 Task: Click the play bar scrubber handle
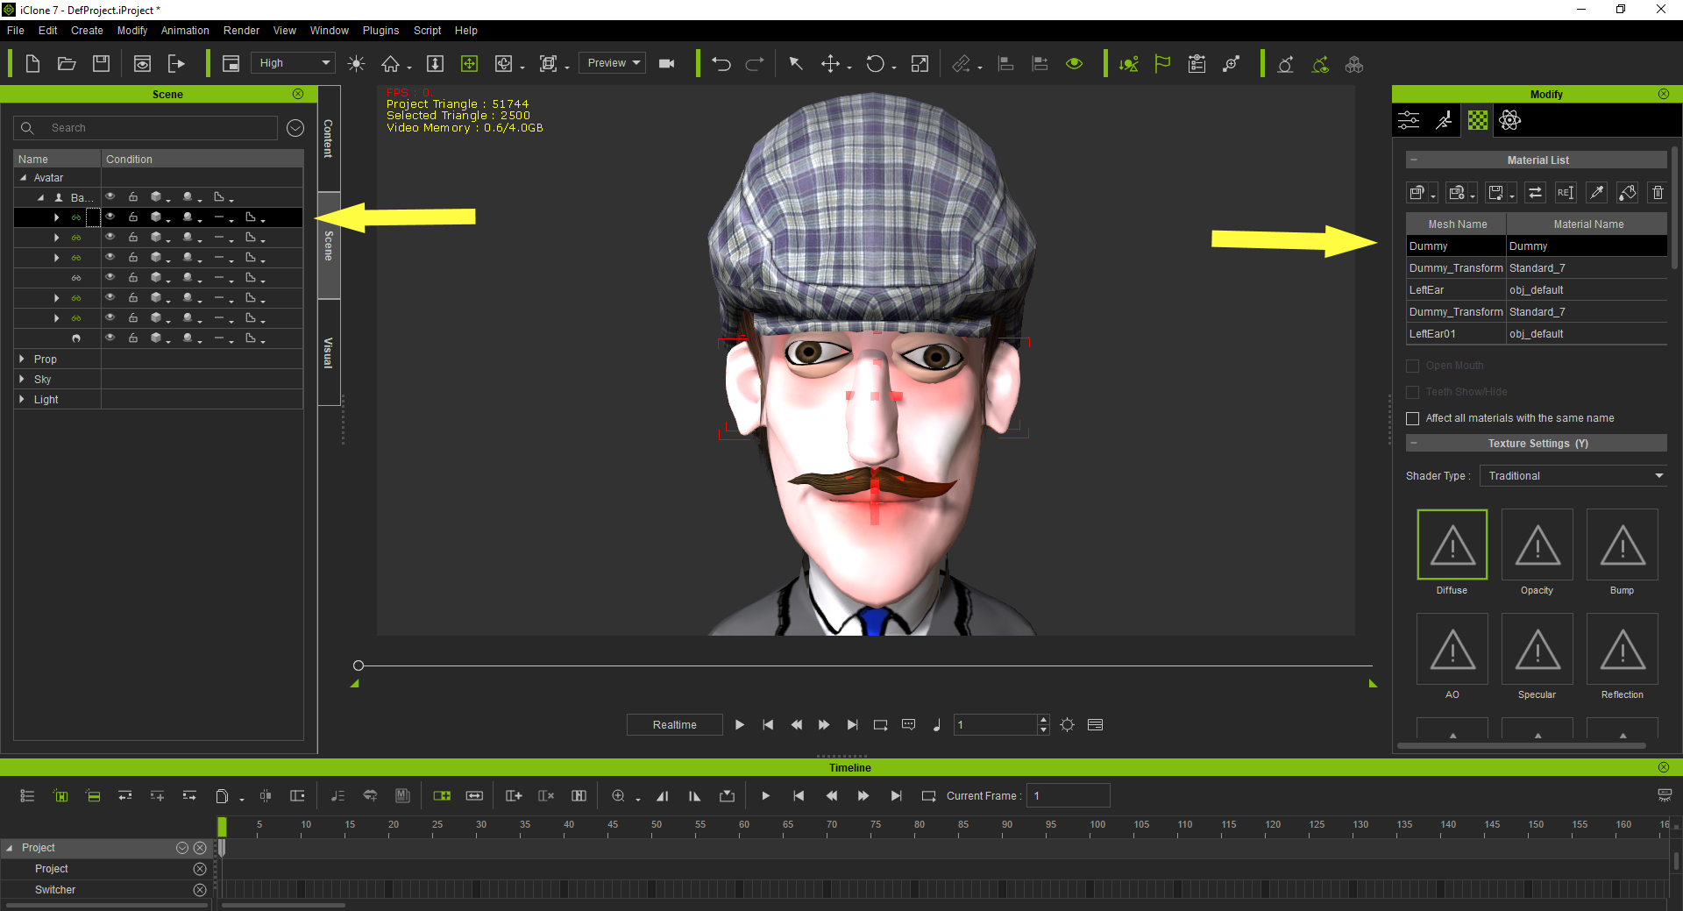tap(359, 665)
